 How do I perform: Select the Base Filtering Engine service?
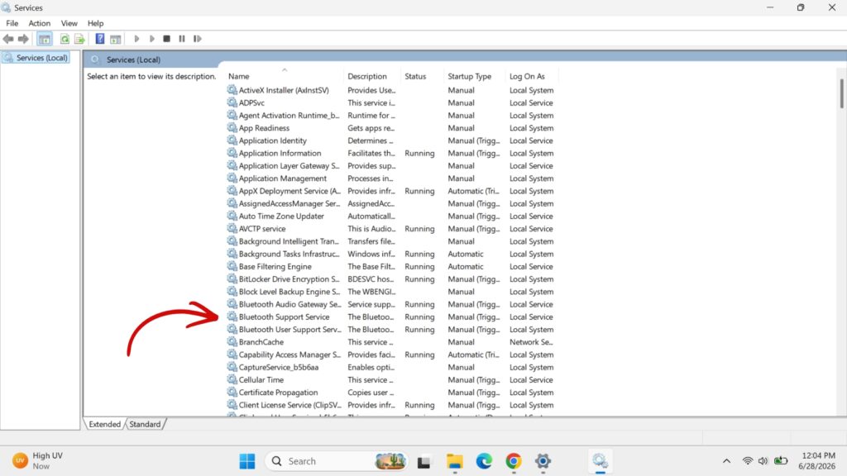391,267
